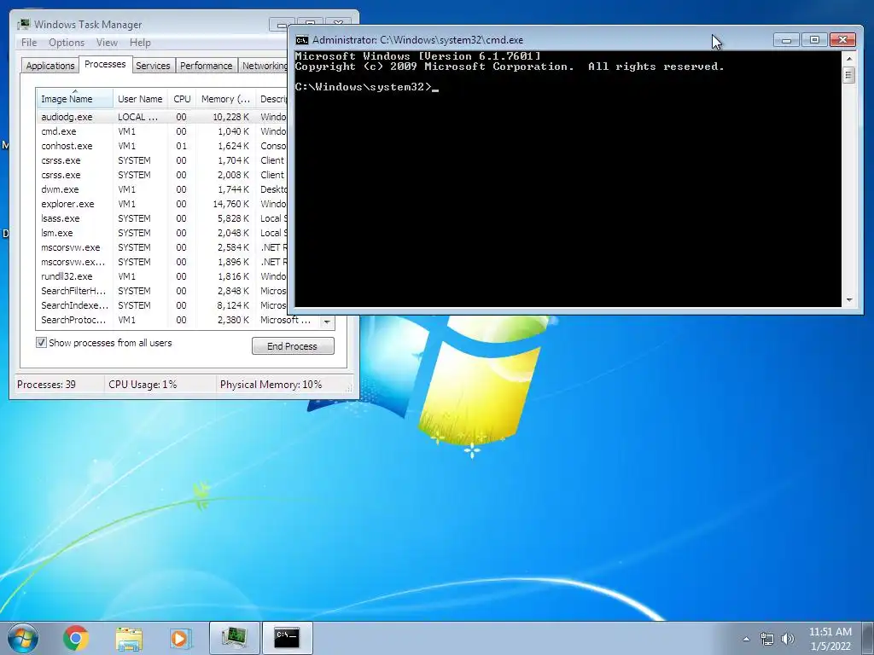Select the conhost.exe process row

click(161, 146)
